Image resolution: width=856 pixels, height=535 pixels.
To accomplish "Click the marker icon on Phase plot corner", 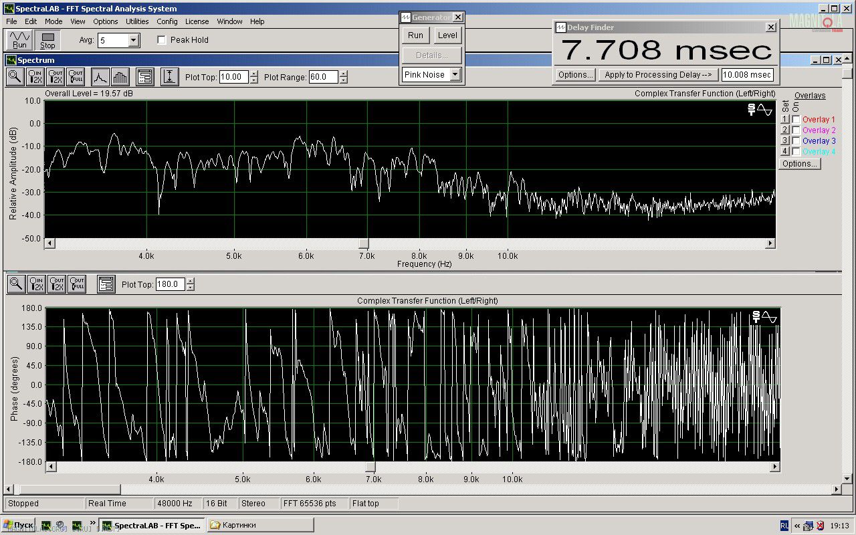I will tap(764, 317).
